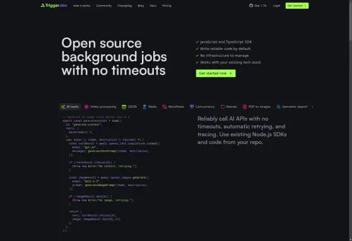The width and height of the screenshot is (352, 241).
Task: Click the Workflows icon
Action: [x=165, y=107]
